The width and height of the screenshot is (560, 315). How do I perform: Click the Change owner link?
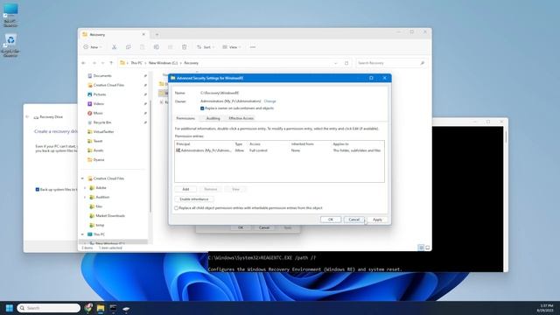pos(270,101)
